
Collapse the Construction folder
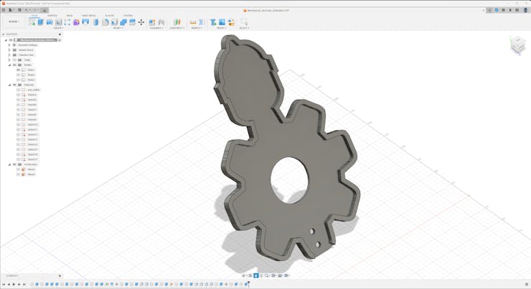click(x=9, y=164)
